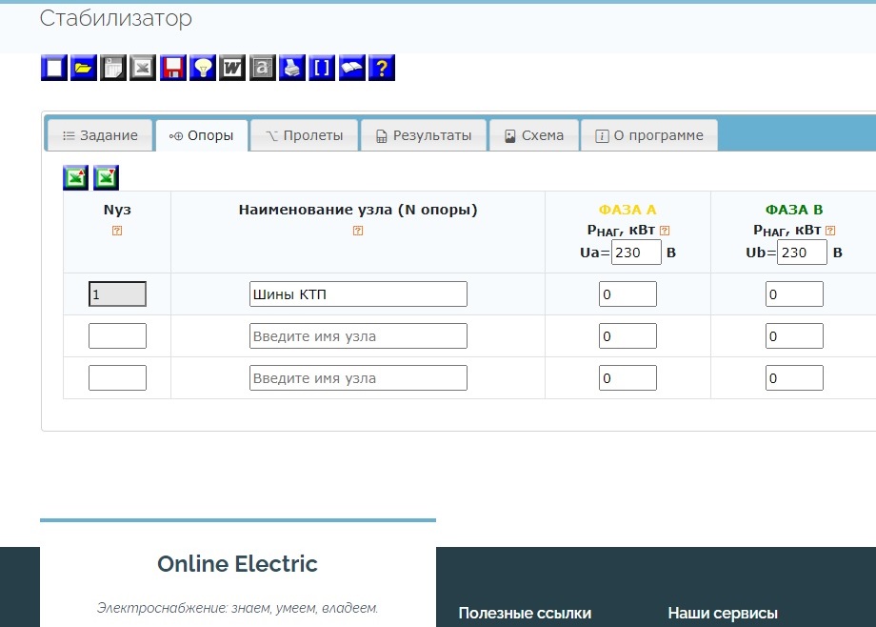Open help with the question mark icon
This screenshot has width=876, height=627.
pos(382,68)
